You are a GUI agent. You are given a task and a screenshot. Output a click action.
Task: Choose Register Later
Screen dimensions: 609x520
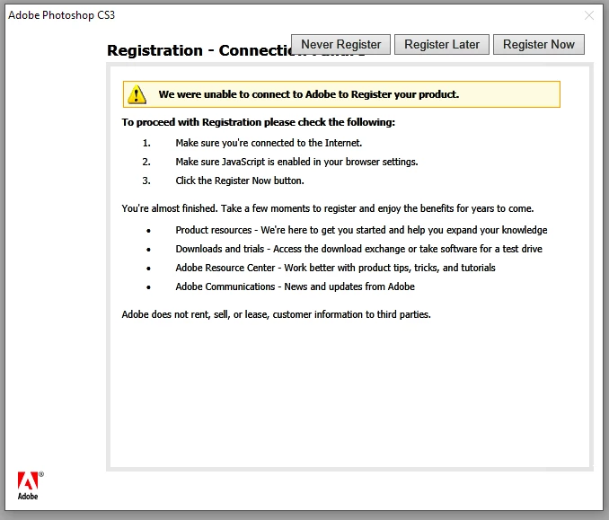pyautogui.click(x=442, y=44)
